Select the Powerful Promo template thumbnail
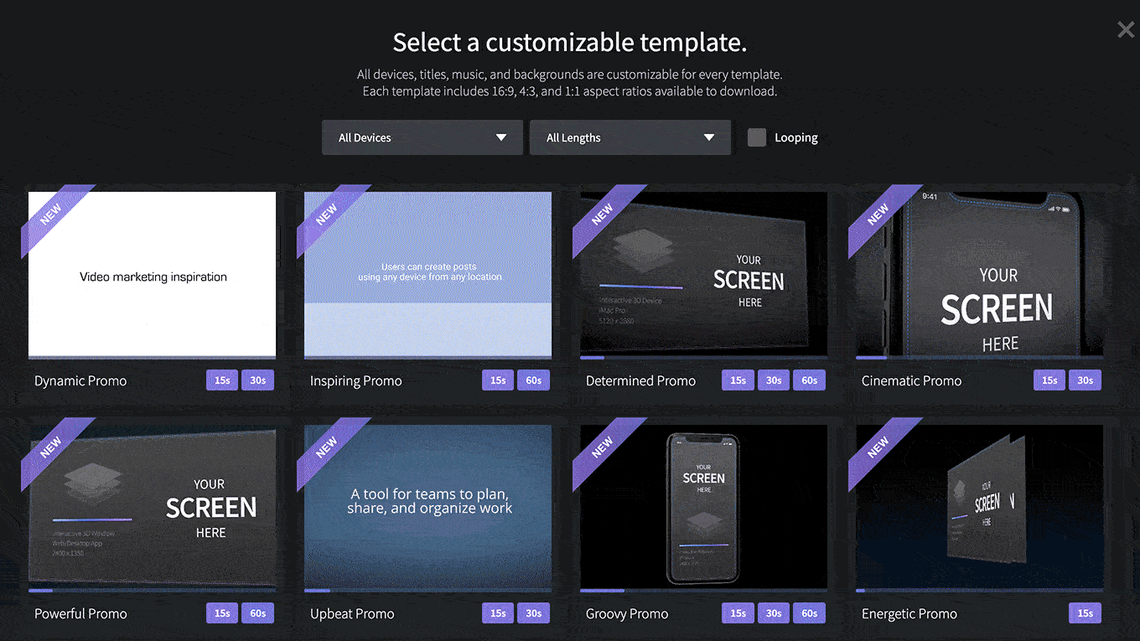This screenshot has height=641, width=1140. (x=152, y=507)
